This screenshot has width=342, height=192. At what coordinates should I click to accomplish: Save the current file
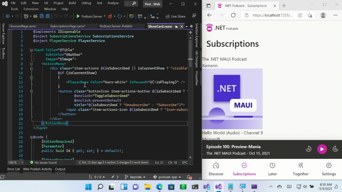pyautogui.click(x=41, y=16)
